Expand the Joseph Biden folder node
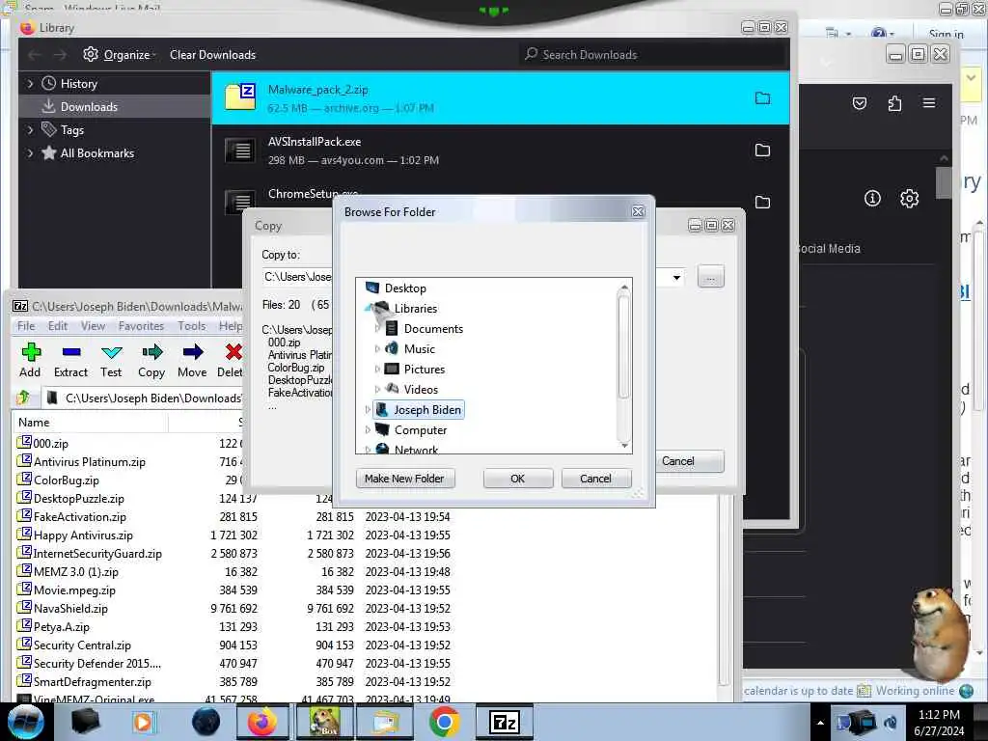 tap(368, 409)
